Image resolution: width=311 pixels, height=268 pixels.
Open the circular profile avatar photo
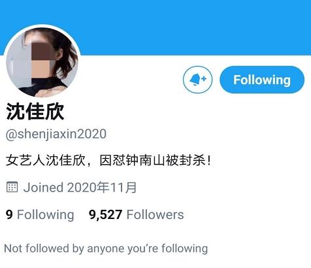click(42, 61)
